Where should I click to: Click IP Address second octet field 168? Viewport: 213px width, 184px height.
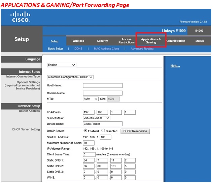pyautogui.click(x=102, y=112)
